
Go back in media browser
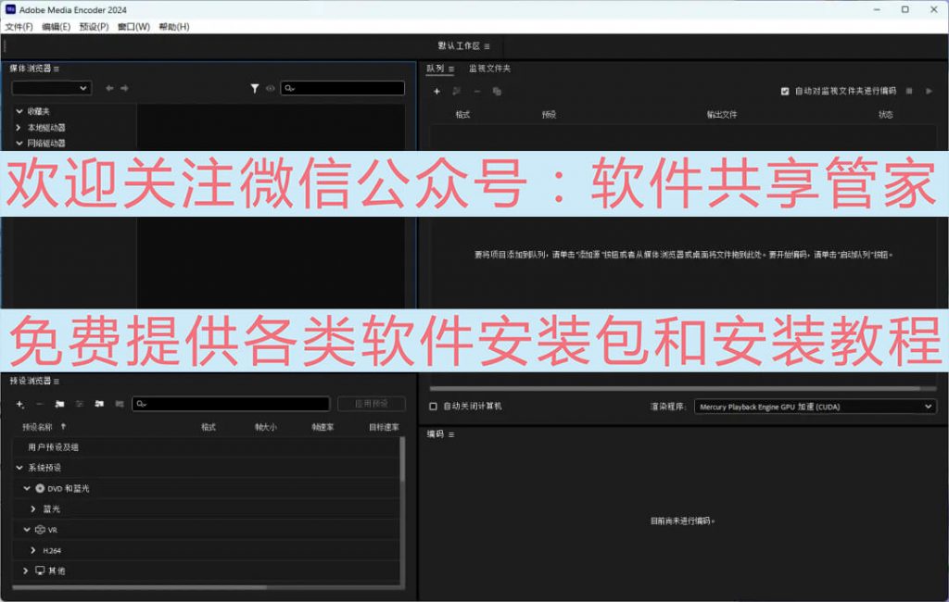(109, 88)
